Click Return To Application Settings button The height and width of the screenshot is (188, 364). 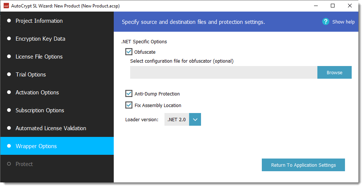pos(303,165)
